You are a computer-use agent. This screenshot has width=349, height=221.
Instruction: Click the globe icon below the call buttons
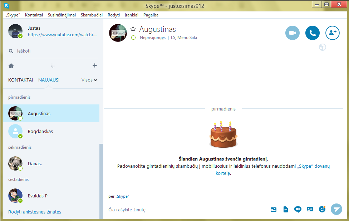[322, 47]
